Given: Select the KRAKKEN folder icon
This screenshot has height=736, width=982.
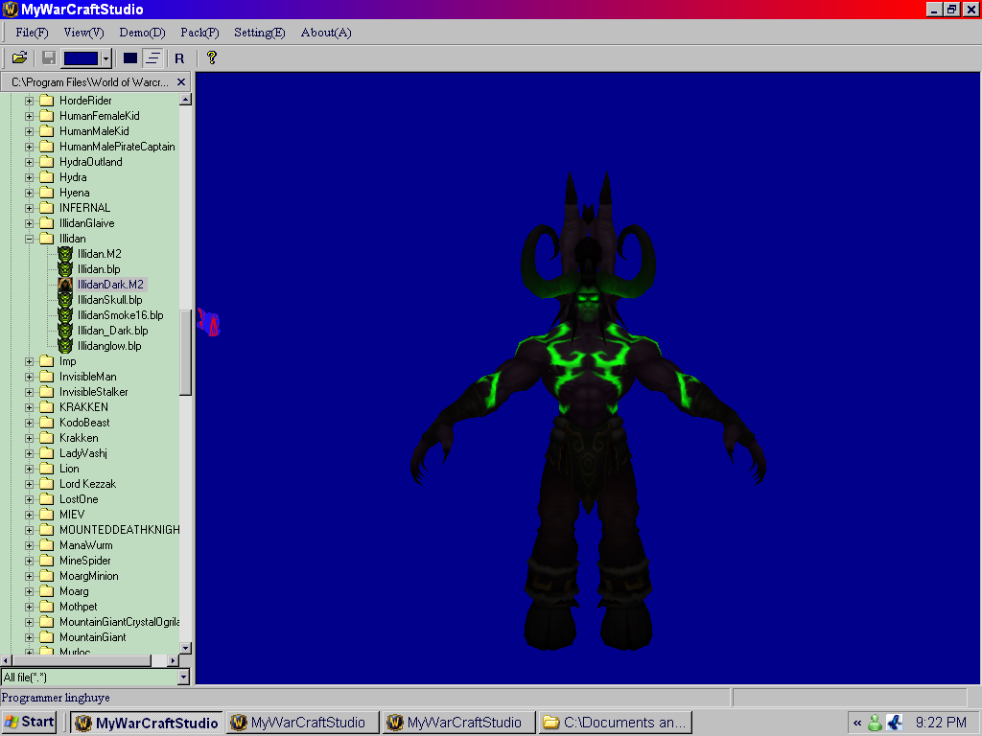Looking at the screenshot, I should tap(46, 406).
